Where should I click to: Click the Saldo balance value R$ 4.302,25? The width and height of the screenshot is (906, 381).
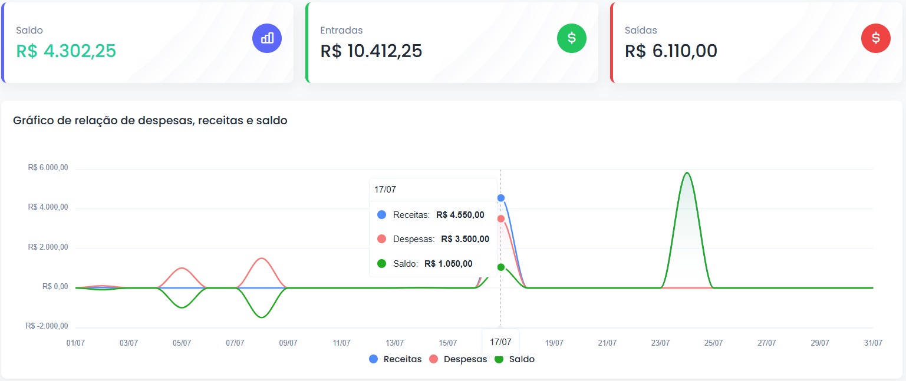66,51
